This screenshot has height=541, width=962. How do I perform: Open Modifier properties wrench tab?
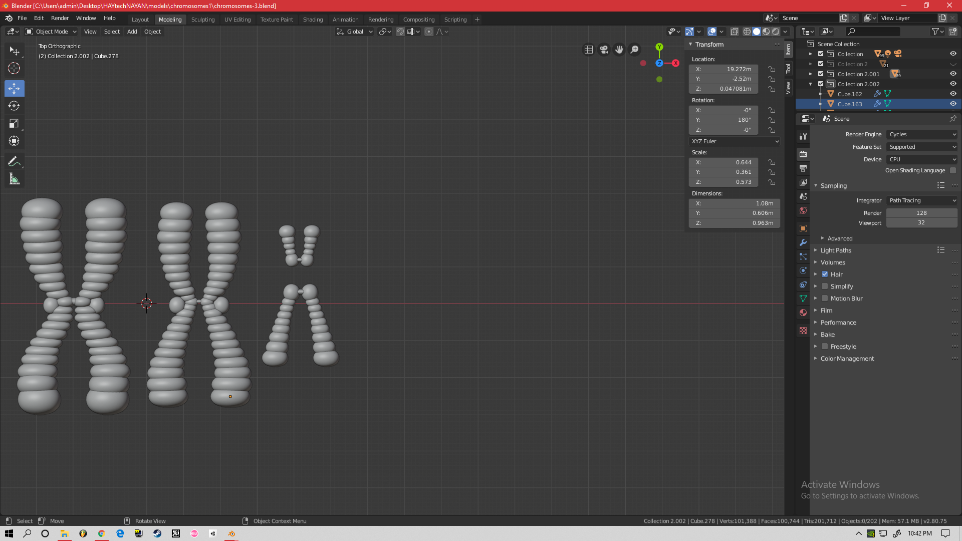(x=803, y=242)
